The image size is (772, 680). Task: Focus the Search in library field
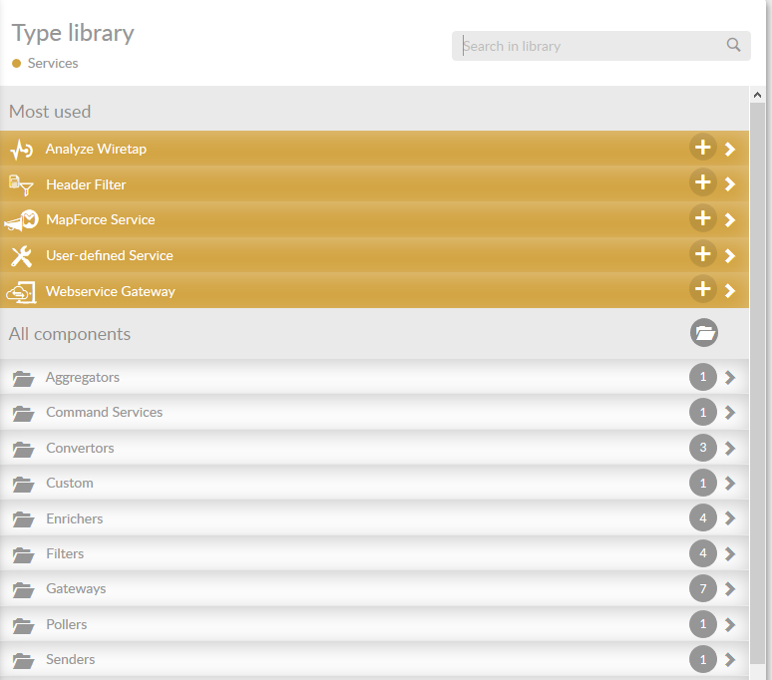coord(588,46)
